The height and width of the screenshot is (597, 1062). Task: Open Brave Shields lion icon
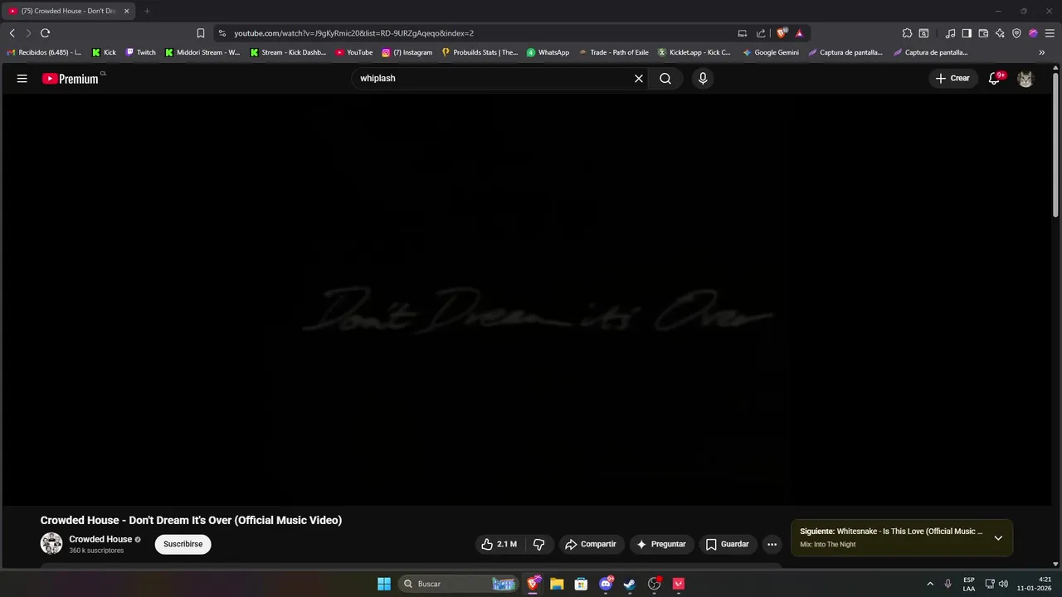(x=782, y=33)
